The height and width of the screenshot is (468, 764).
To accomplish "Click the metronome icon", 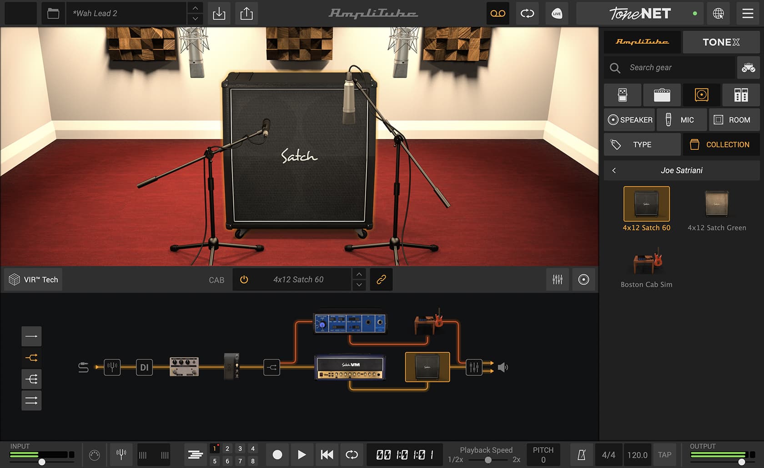I will point(581,455).
